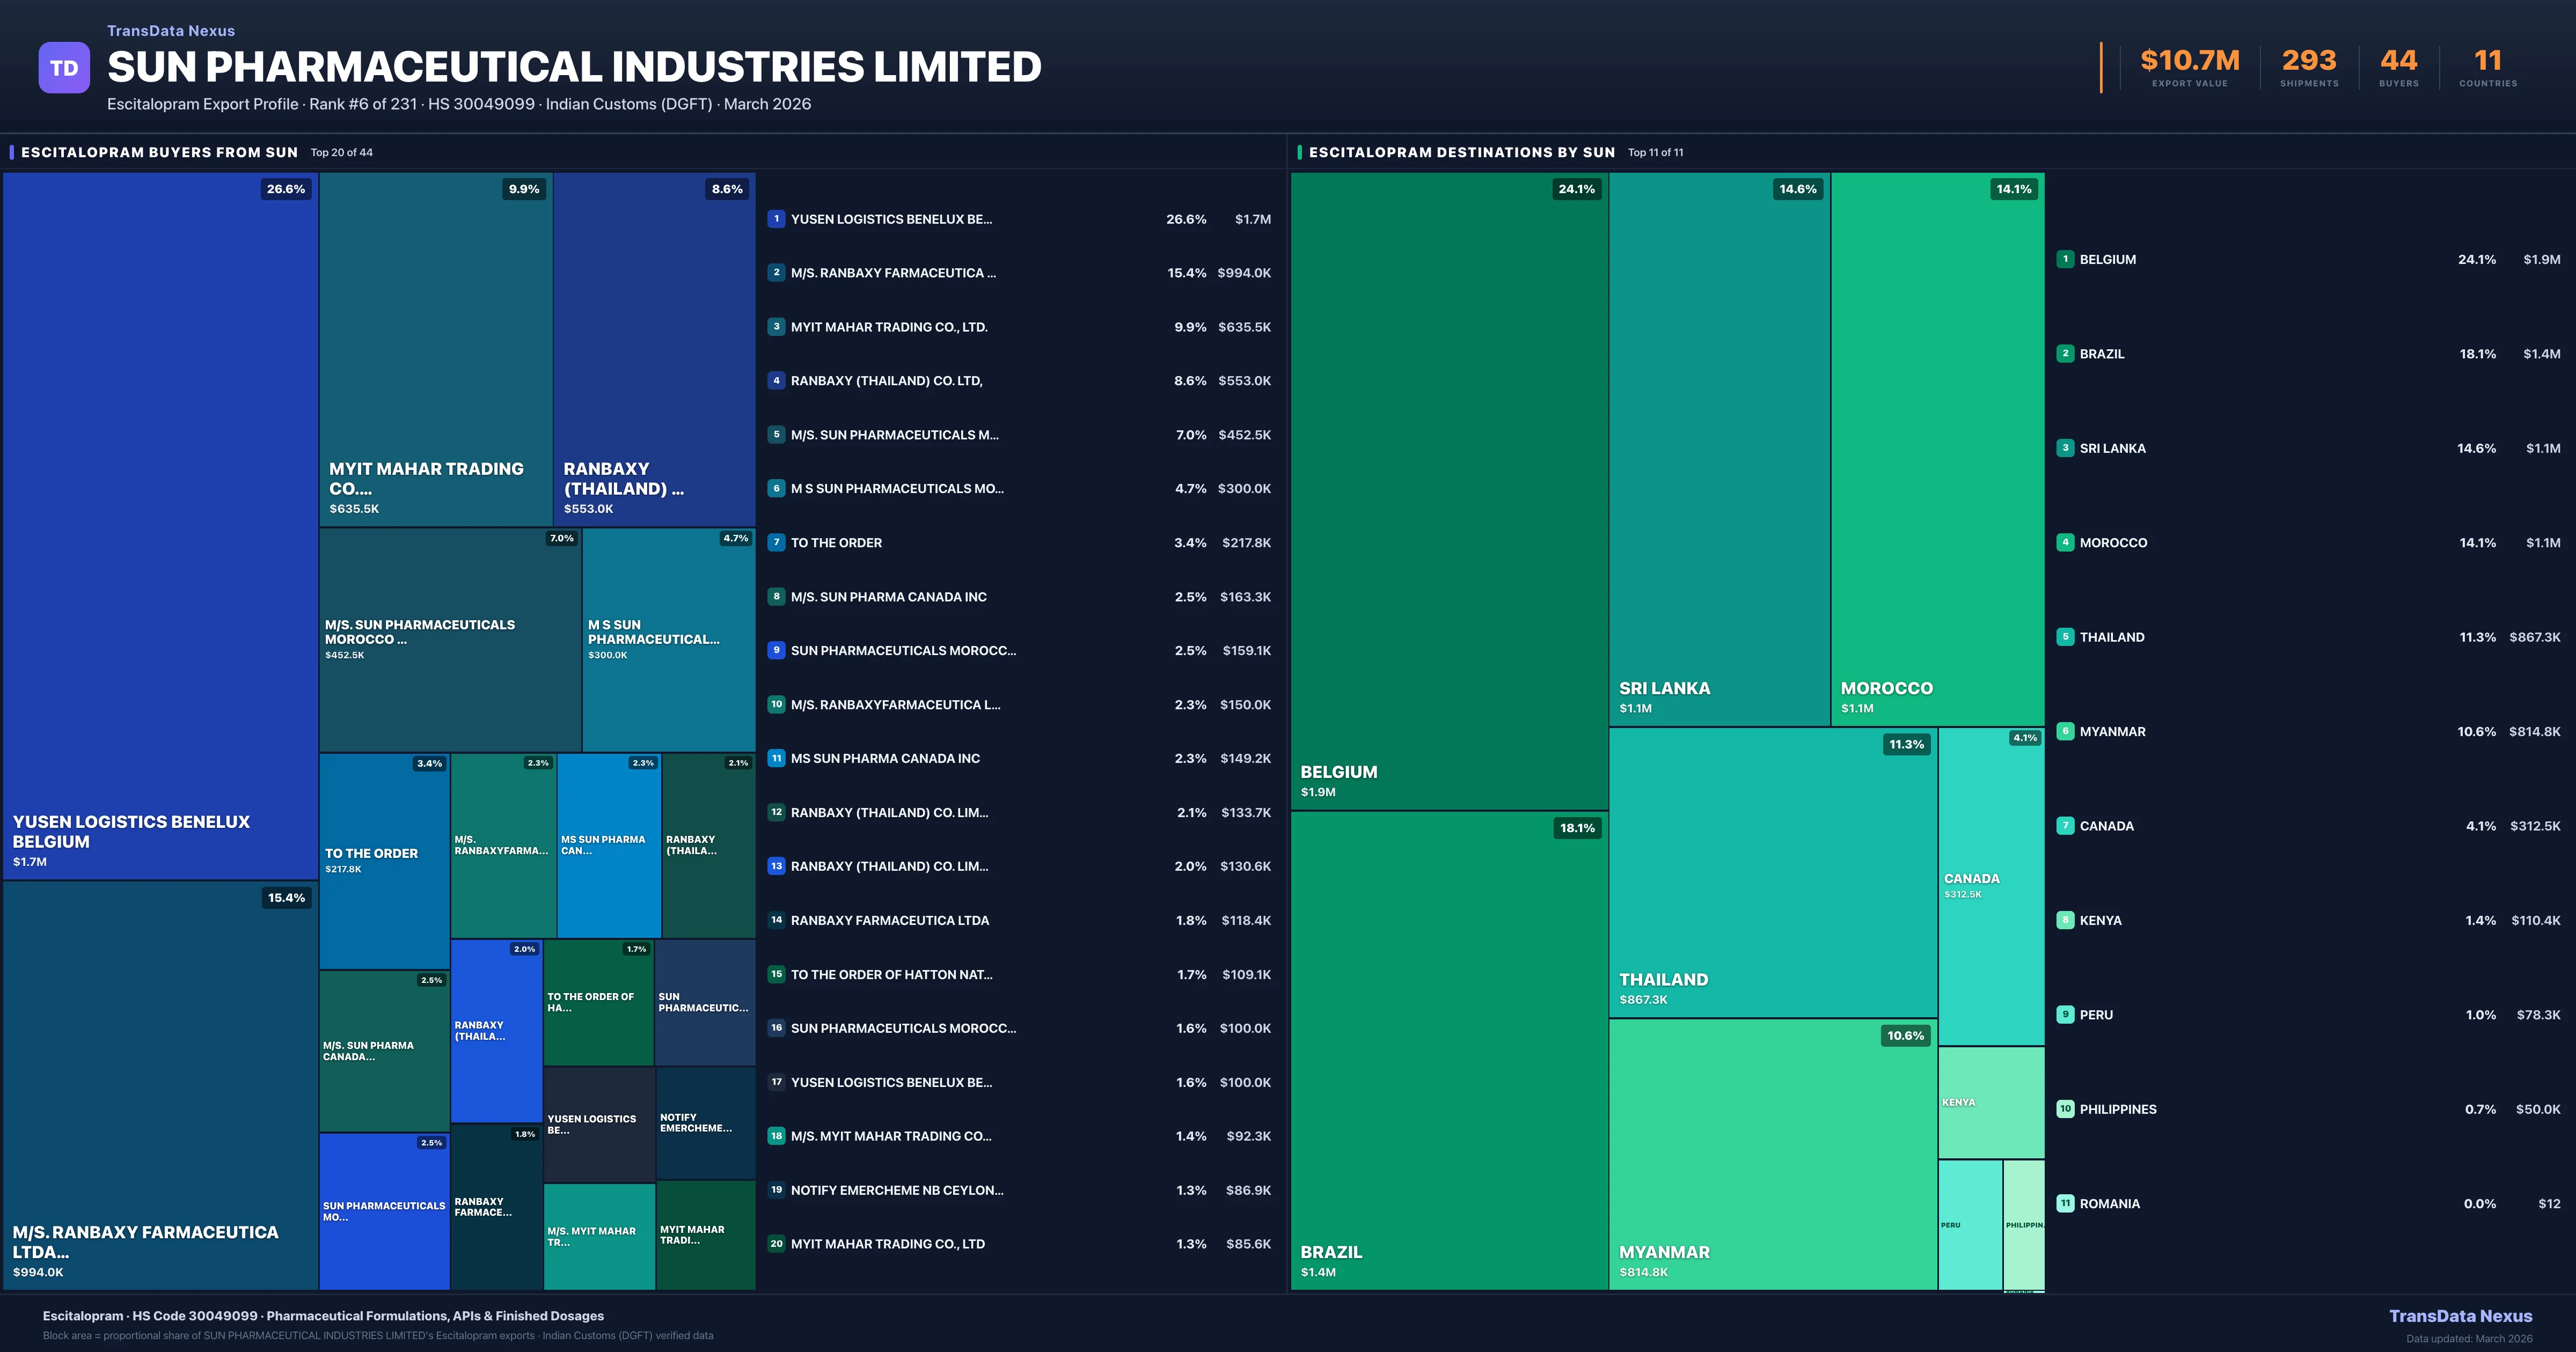Click rank badge 5 next to Thailand
The width and height of the screenshot is (2576, 1352).
(2065, 637)
